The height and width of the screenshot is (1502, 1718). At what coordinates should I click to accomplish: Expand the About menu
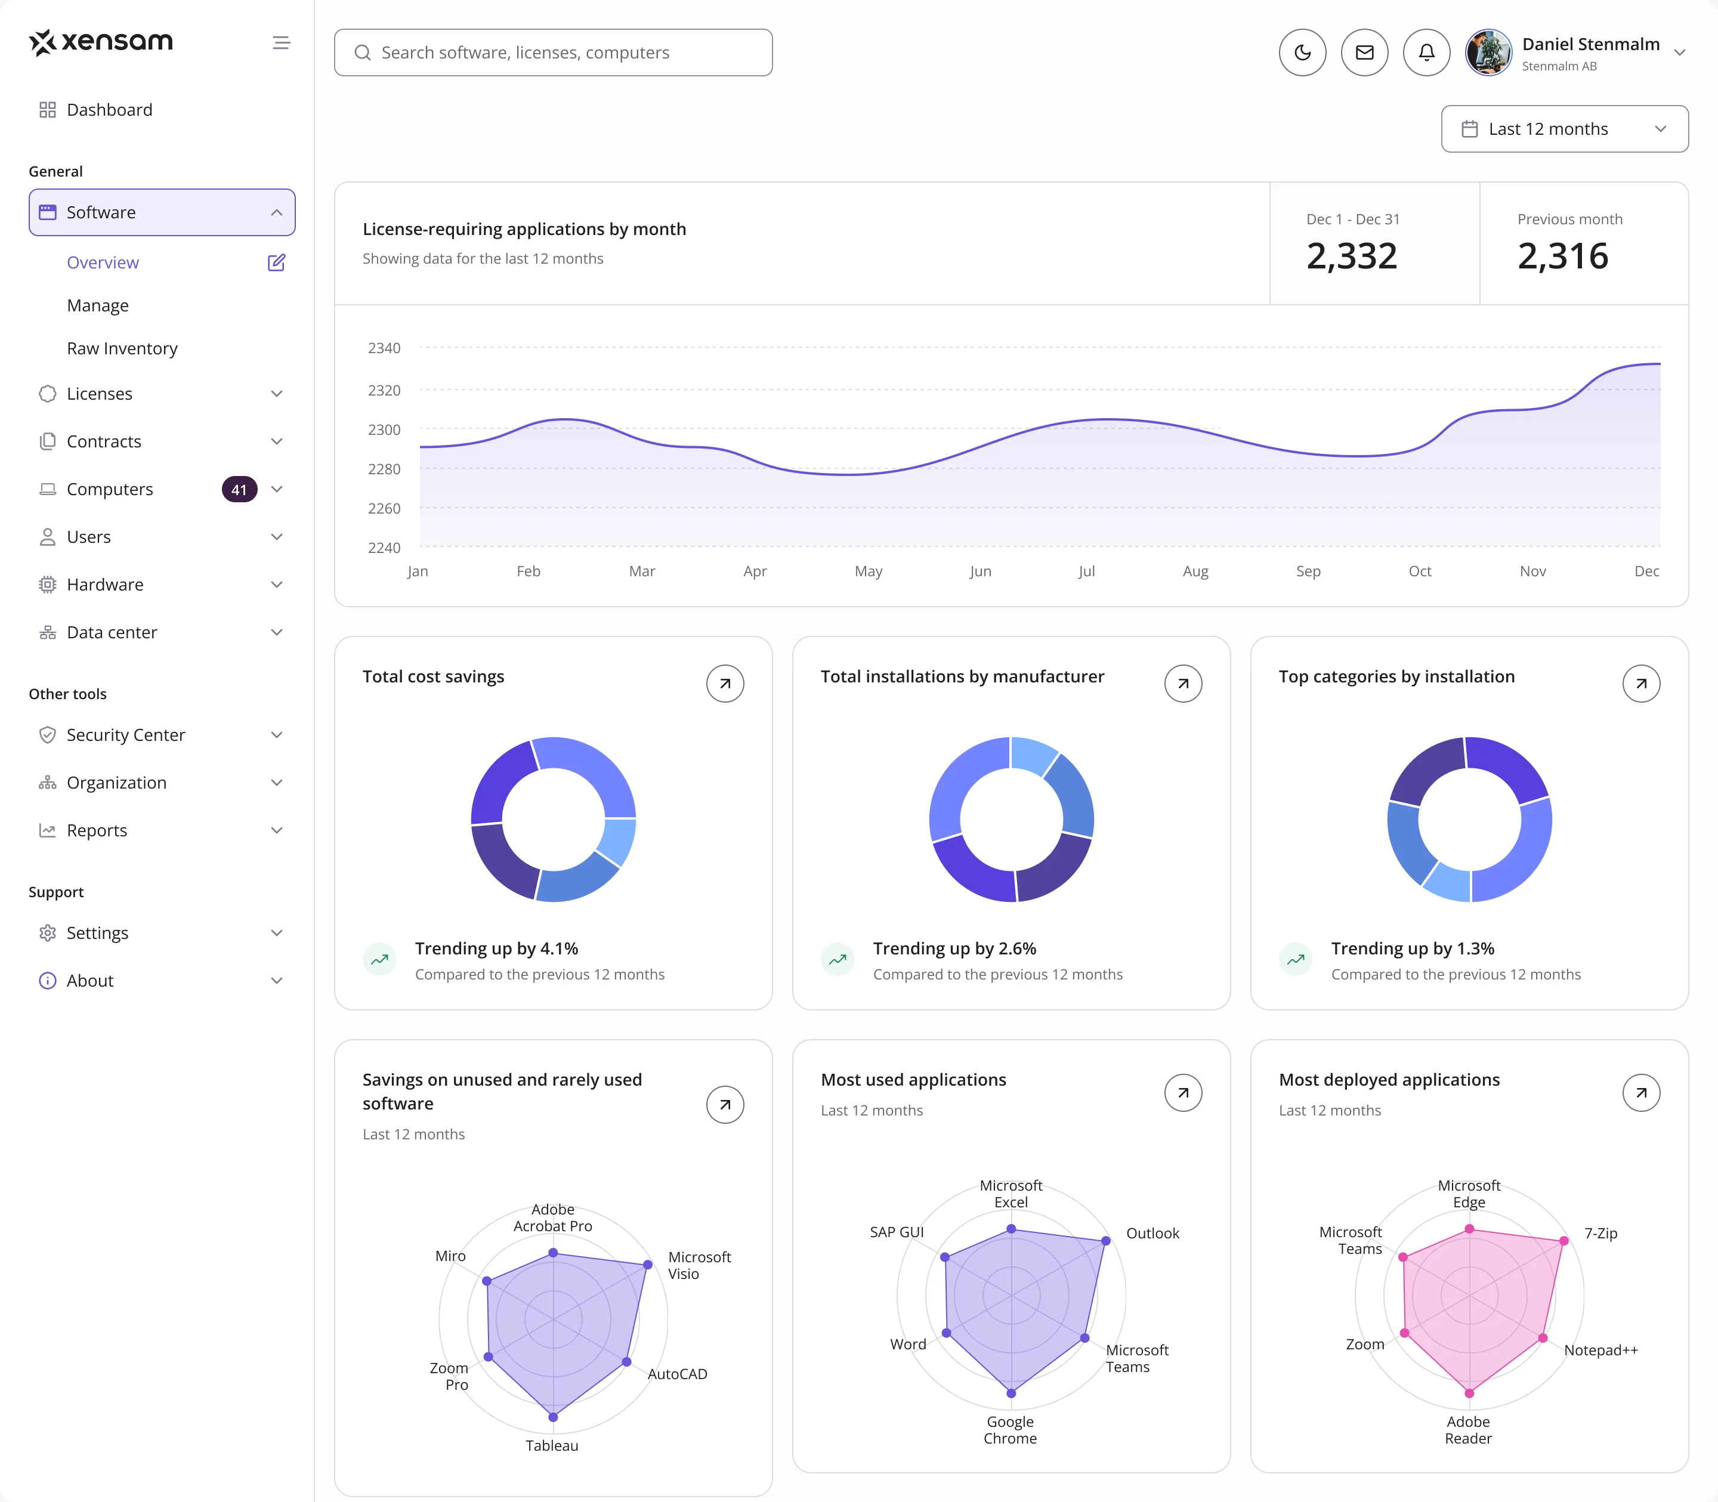(x=162, y=981)
